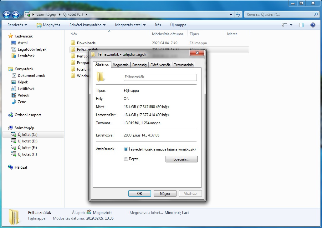Switch to Biztonság tab
Viewport: 322px width, 228px height.
(x=140, y=65)
